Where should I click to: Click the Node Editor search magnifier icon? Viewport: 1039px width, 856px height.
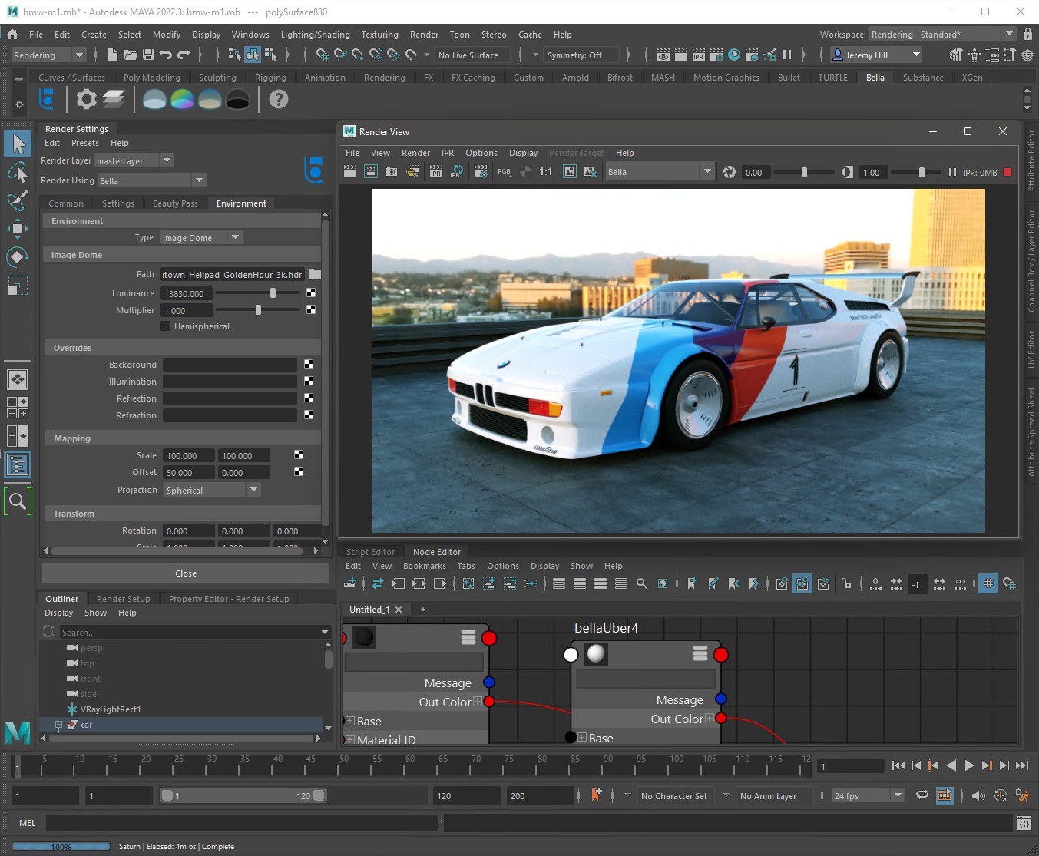(642, 583)
